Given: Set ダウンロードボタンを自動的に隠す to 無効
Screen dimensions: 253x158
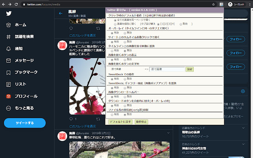Looking at the screenshot, I should point(125,106).
